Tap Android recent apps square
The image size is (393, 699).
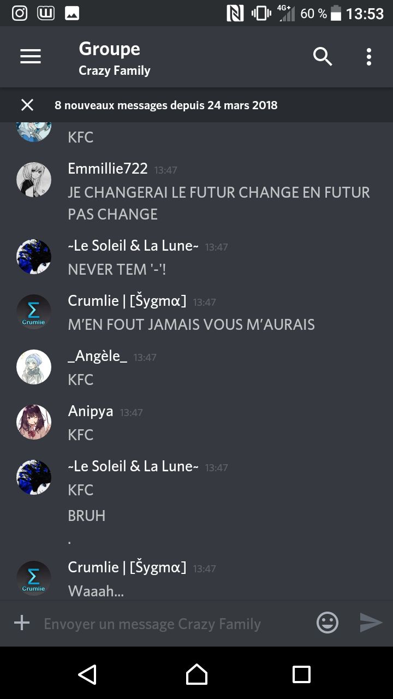(301, 674)
